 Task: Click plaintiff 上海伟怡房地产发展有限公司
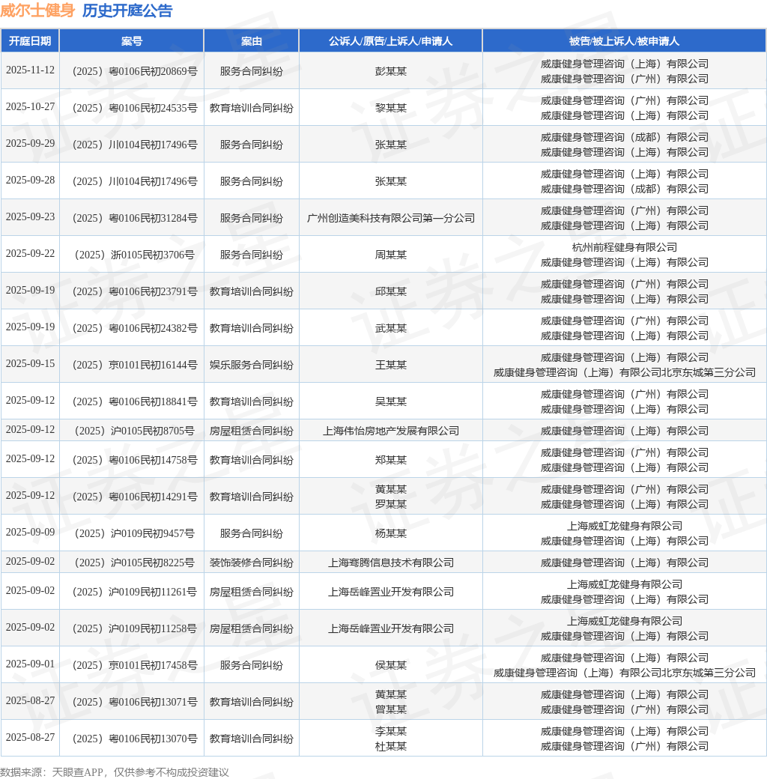391,431
